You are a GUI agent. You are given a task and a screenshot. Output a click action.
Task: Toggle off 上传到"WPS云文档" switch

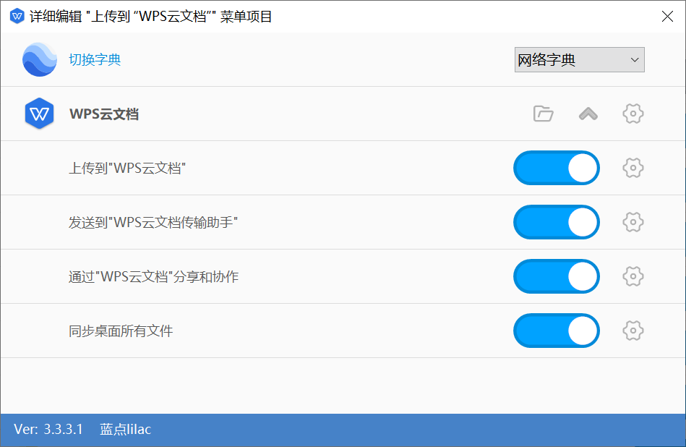(x=557, y=168)
